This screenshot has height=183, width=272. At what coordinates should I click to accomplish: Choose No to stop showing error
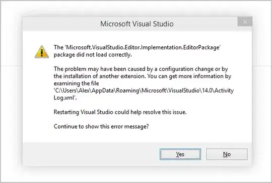pos(227,154)
